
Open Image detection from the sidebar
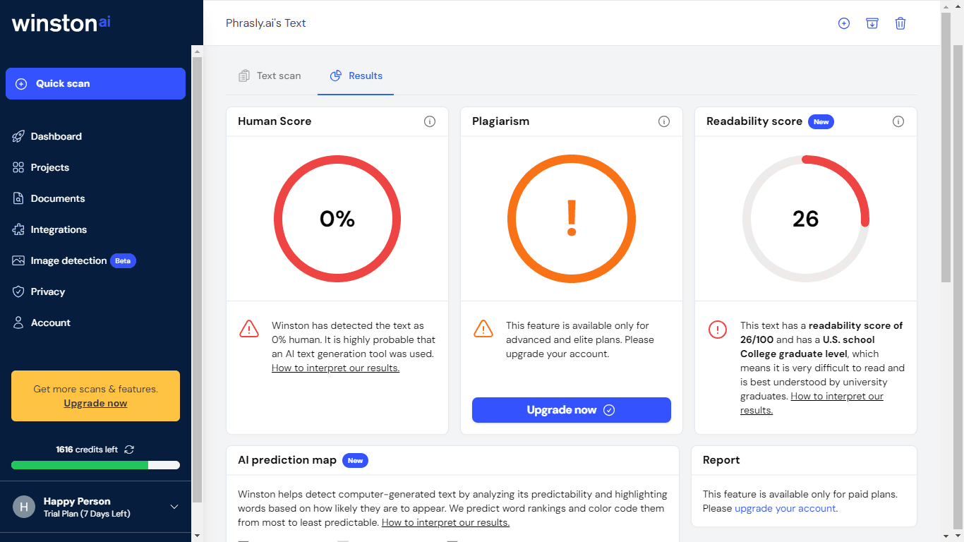click(x=68, y=260)
